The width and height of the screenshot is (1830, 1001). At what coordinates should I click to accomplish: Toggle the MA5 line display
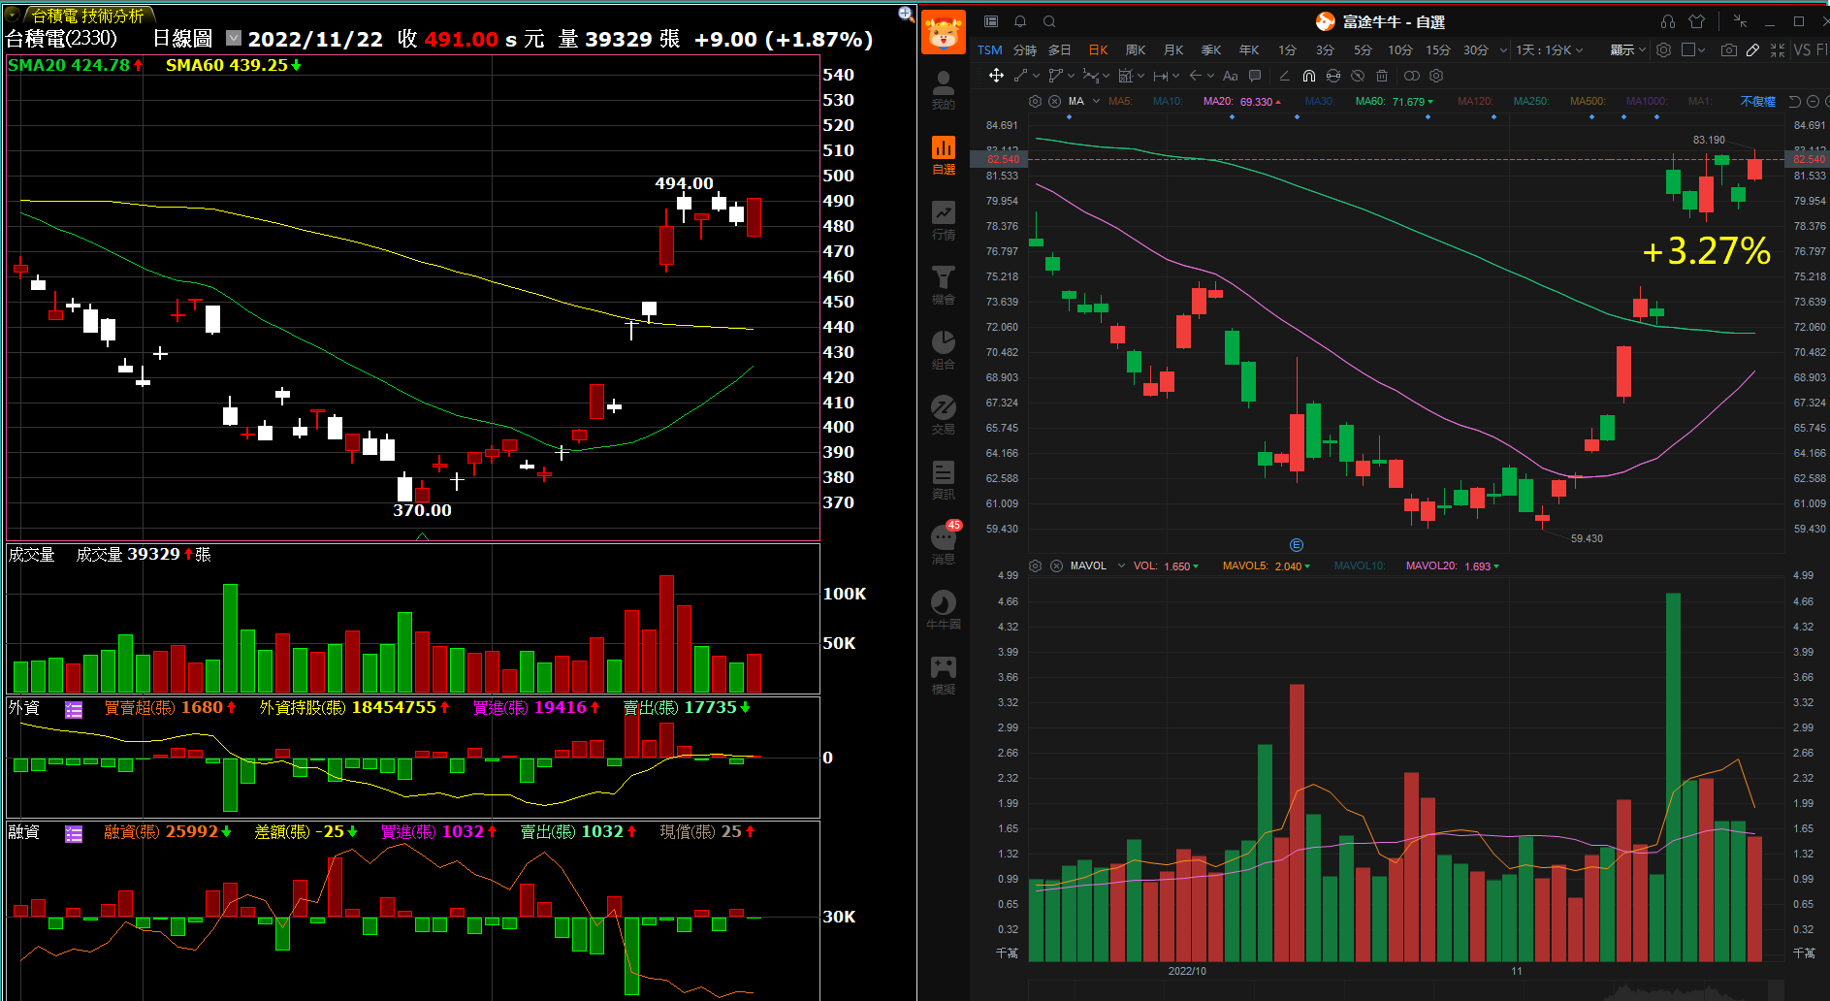(x=1120, y=101)
